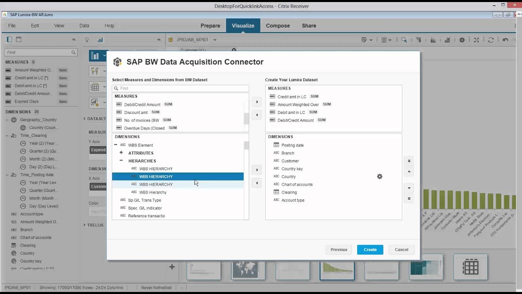Click the refresh data toolbar icon
This screenshot has width=522, height=294.
491,40
